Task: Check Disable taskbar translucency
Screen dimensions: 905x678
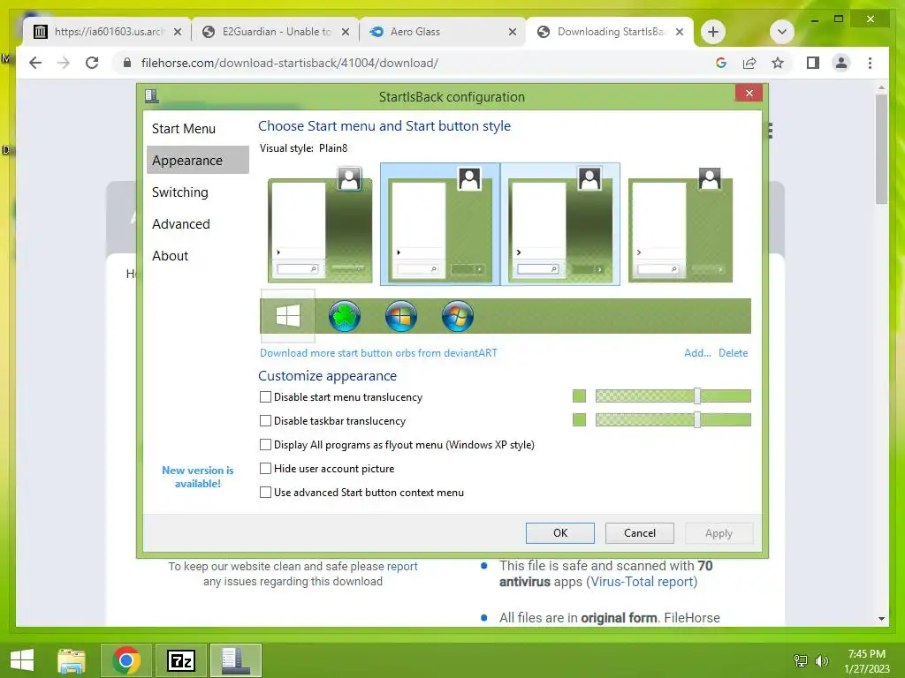Action: click(265, 421)
